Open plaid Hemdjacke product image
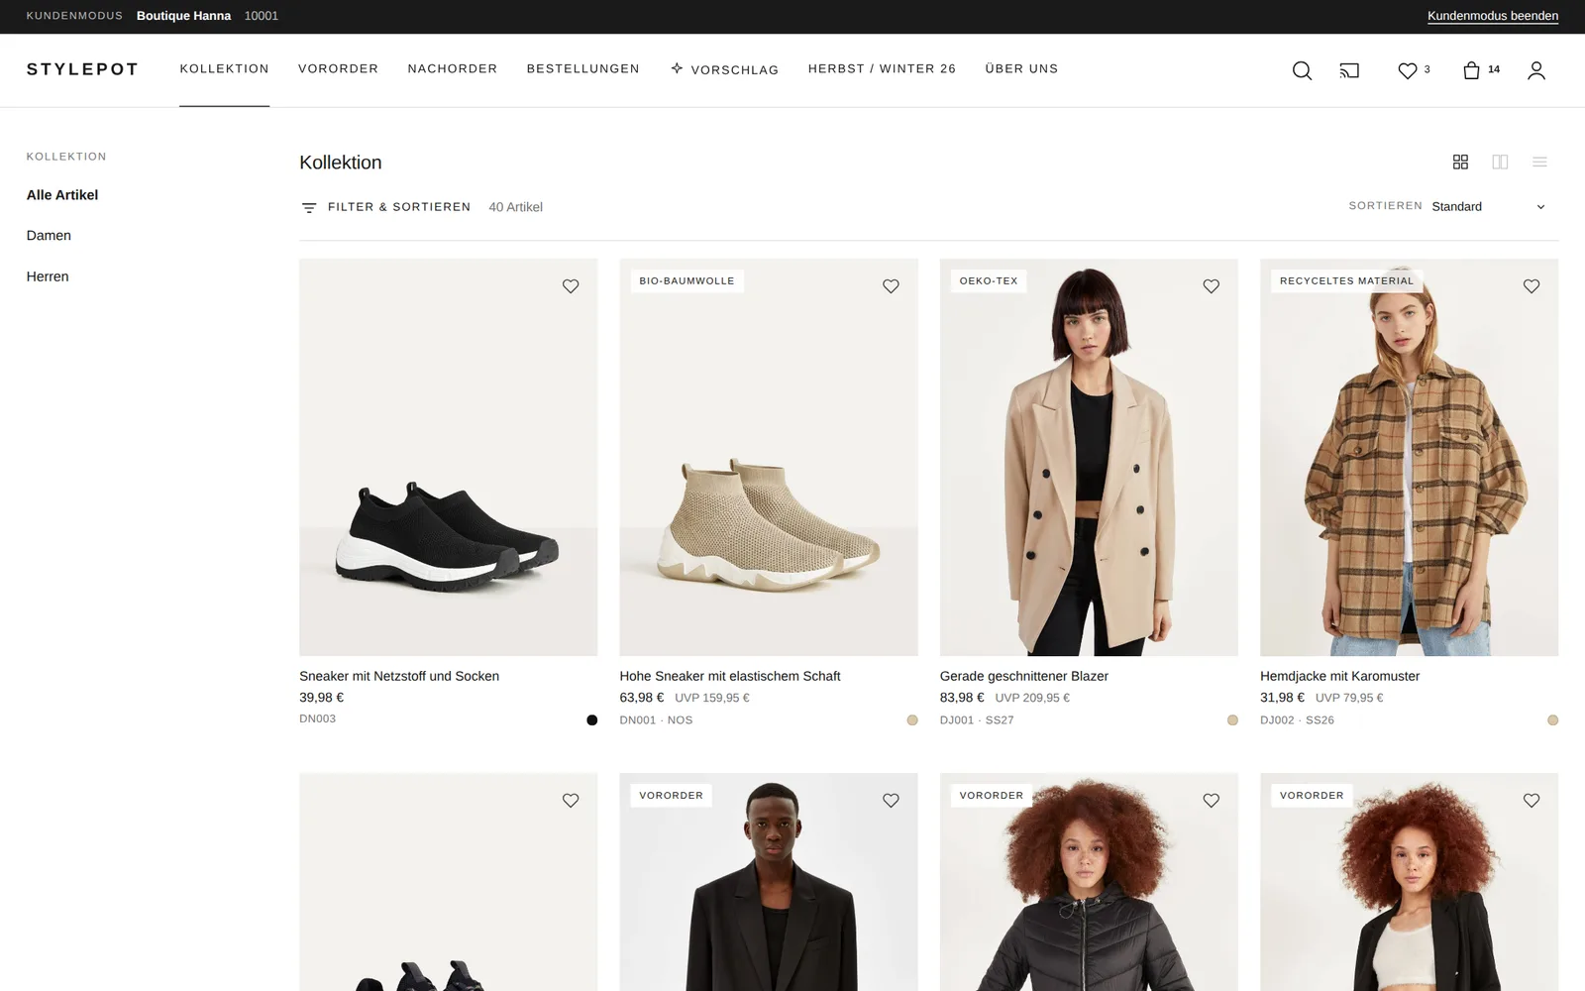This screenshot has height=991, width=1585. click(x=1409, y=457)
